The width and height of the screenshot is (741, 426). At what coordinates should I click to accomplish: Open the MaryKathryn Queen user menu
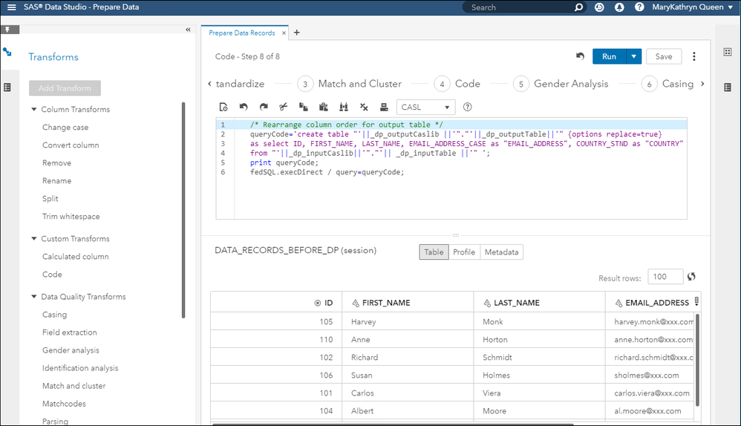(x=692, y=7)
